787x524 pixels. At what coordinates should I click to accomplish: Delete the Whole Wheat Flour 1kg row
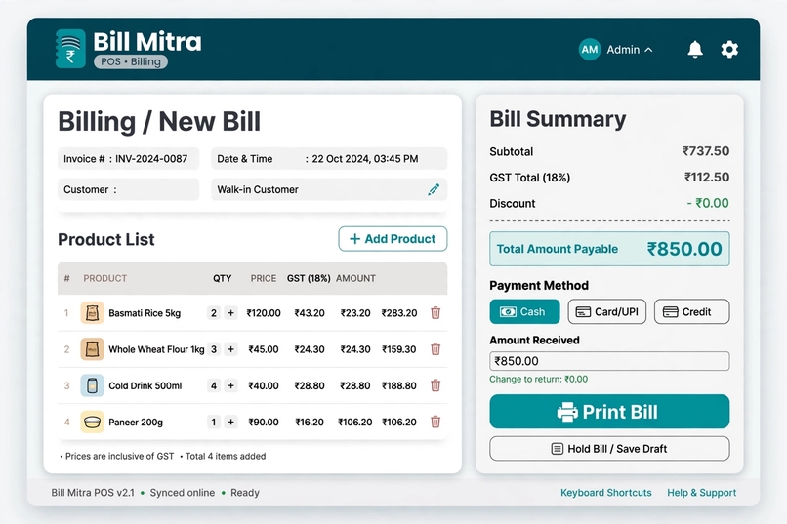click(x=435, y=349)
